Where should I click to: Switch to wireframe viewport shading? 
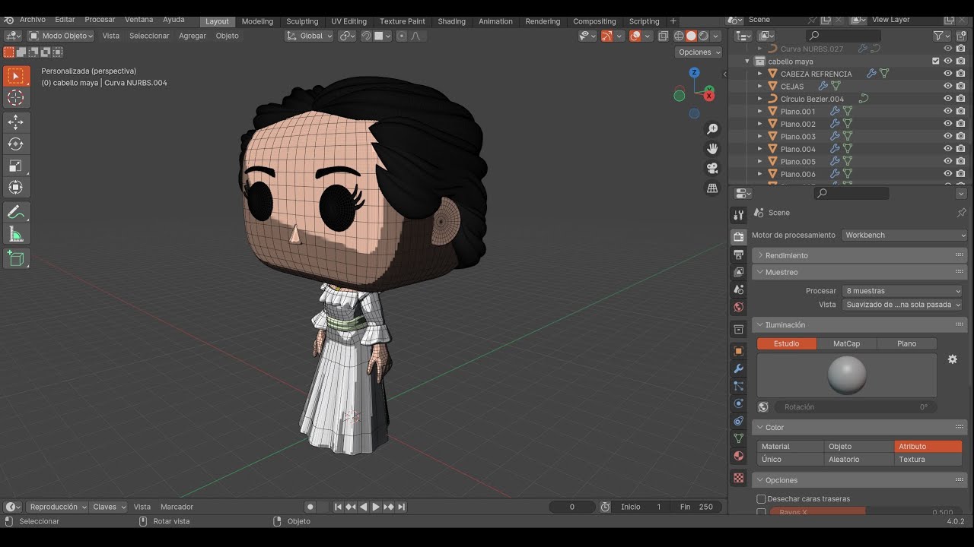[679, 36]
